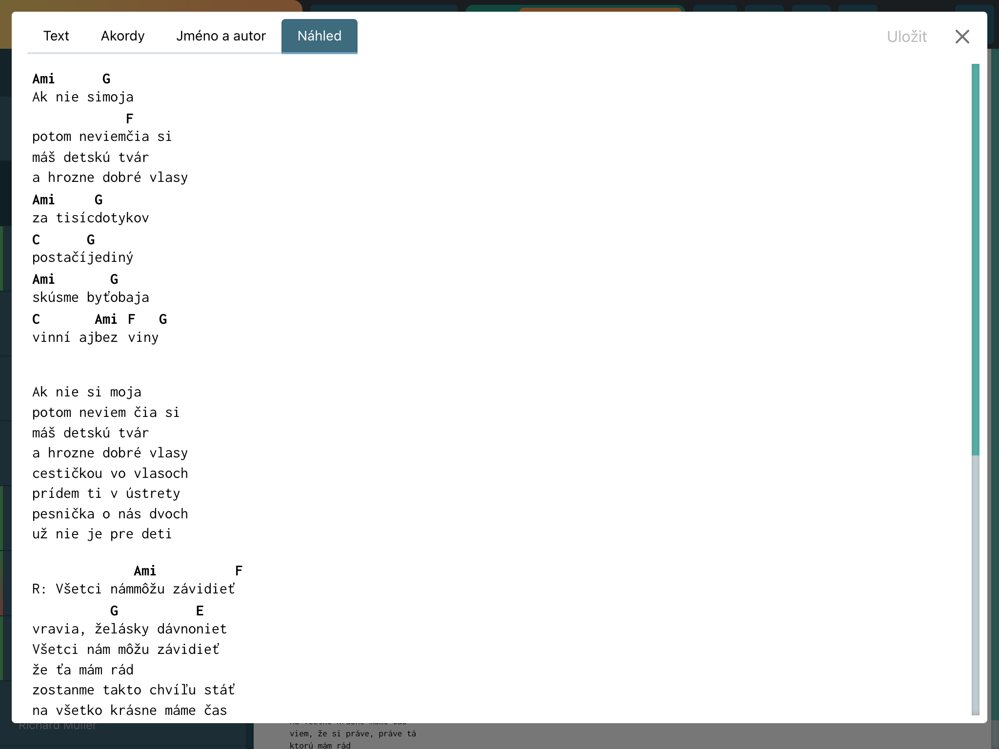
Task: Click the lyric "pesnička o nás dvoch"
Action: [x=110, y=514]
